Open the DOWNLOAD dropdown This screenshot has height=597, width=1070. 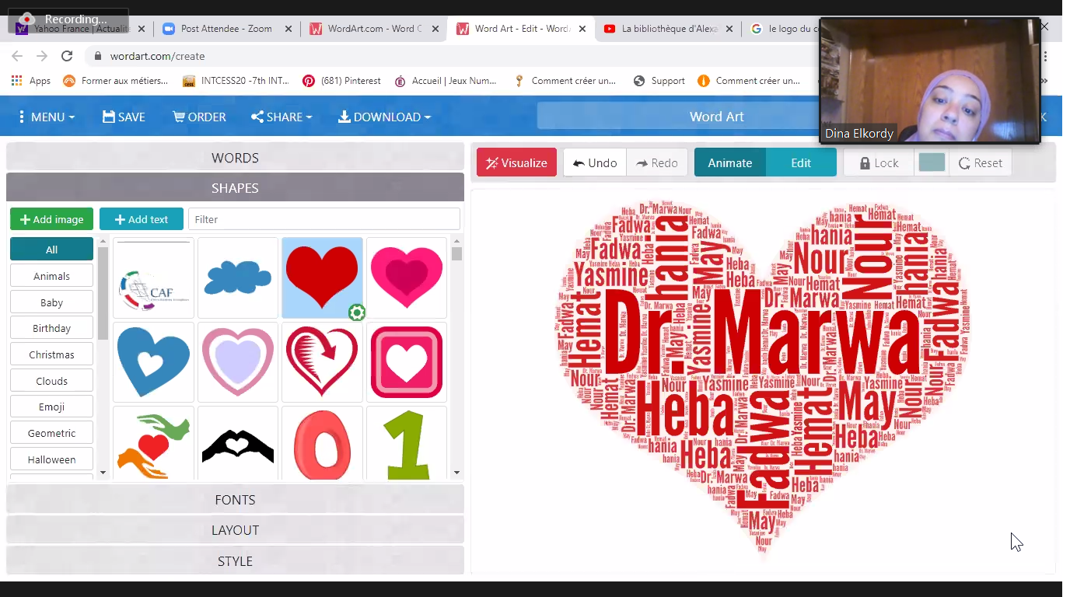coord(384,117)
